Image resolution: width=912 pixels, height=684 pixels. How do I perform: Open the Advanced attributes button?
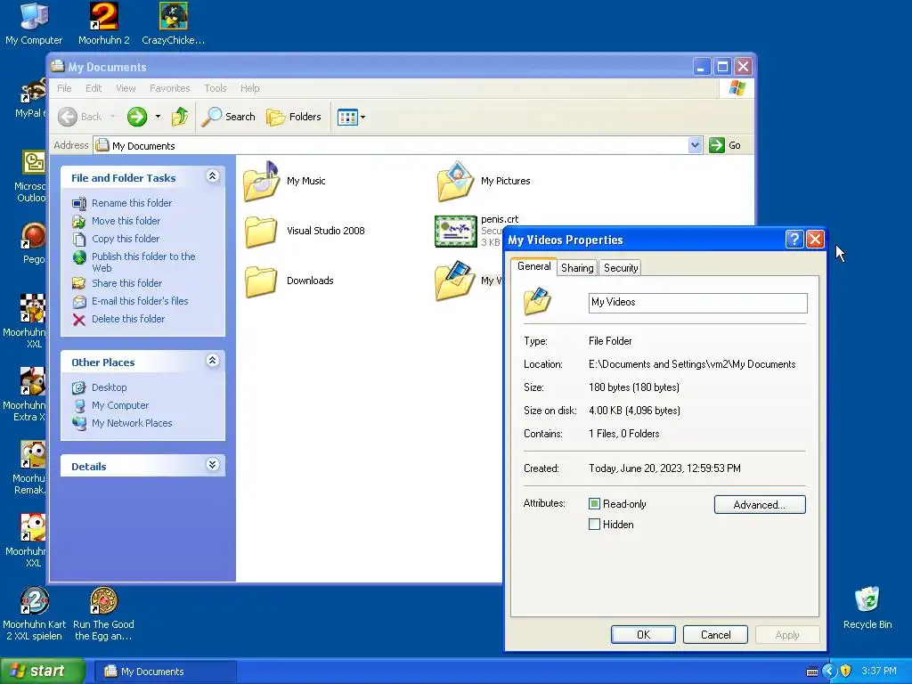(x=760, y=504)
